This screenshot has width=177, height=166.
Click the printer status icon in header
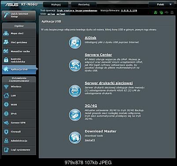point(172,12)
